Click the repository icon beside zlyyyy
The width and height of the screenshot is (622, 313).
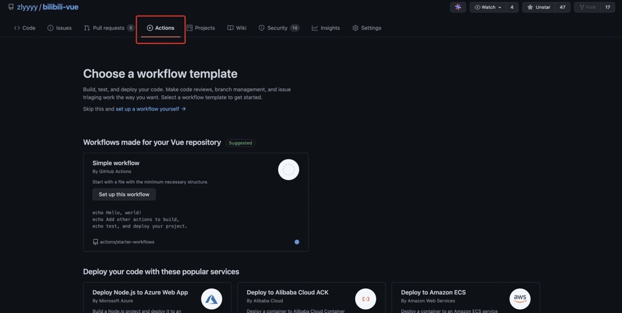click(x=11, y=7)
